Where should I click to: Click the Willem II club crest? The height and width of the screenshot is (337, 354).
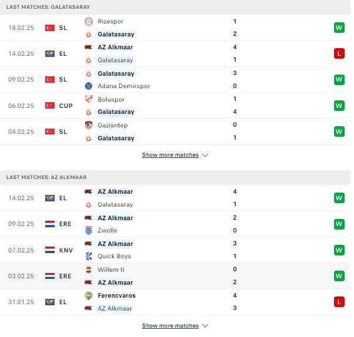click(x=89, y=269)
